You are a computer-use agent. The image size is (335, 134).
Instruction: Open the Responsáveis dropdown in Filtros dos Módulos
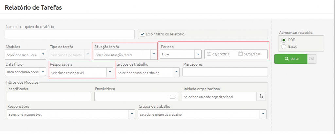(x=132, y=114)
